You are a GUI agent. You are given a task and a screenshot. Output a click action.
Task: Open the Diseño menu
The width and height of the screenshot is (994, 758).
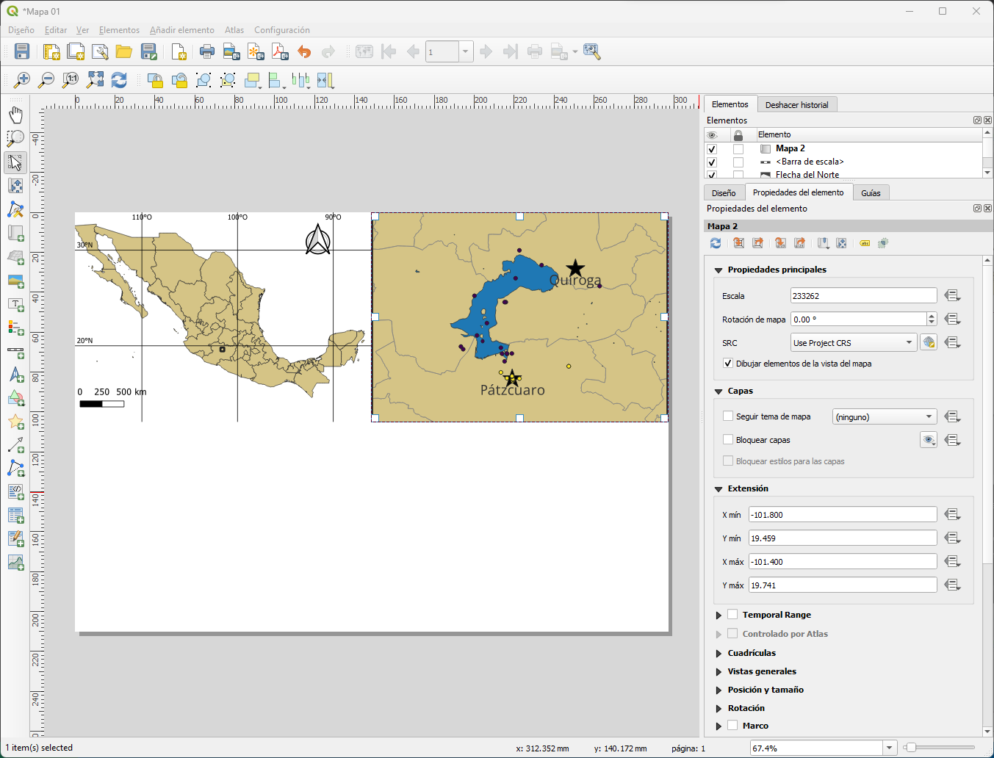click(21, 30)
